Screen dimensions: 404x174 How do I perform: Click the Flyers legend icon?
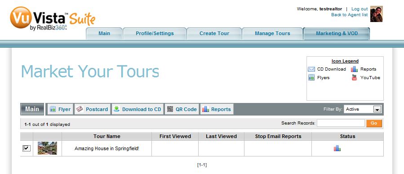tap(311, 77)
